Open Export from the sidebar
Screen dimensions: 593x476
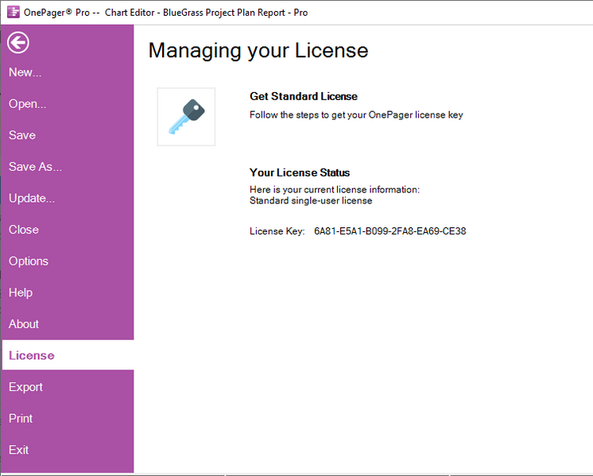(x=25, y=387)
